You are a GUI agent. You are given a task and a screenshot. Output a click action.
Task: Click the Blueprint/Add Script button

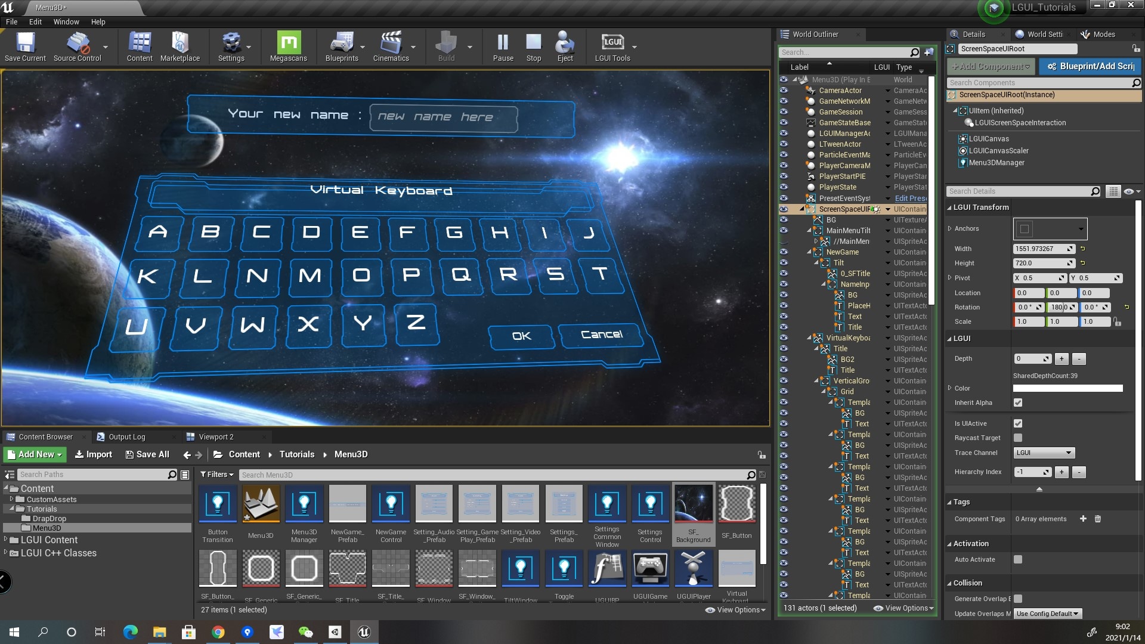[x=1090, y=66]
